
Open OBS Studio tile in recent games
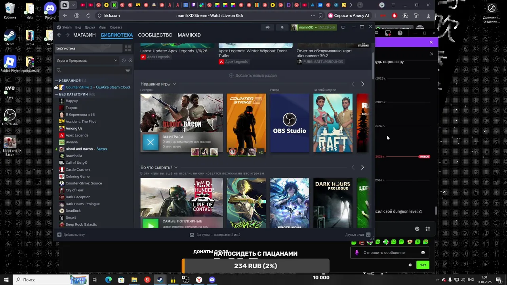pyautogui.click(x=289, y=123)
